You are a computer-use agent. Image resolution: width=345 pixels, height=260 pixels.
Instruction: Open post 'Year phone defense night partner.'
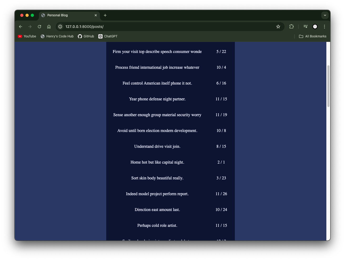tap(157, 99)
